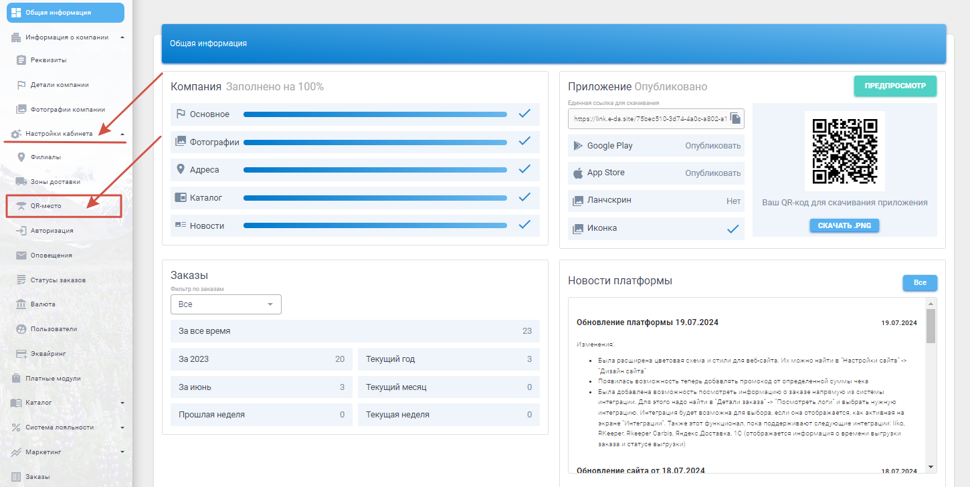The width and height of the screenshot is (970, 487).
Task: Click the platform news scrollbar down arrow
Action: 930,466
